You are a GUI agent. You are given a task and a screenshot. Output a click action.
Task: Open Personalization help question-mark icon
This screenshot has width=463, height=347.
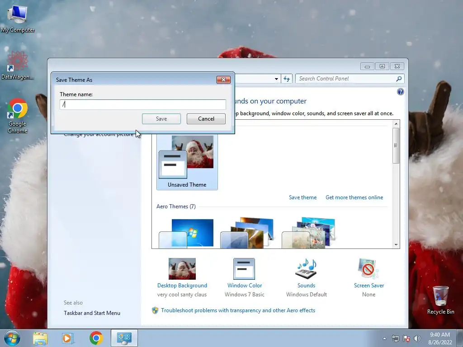tap(401, 92)
